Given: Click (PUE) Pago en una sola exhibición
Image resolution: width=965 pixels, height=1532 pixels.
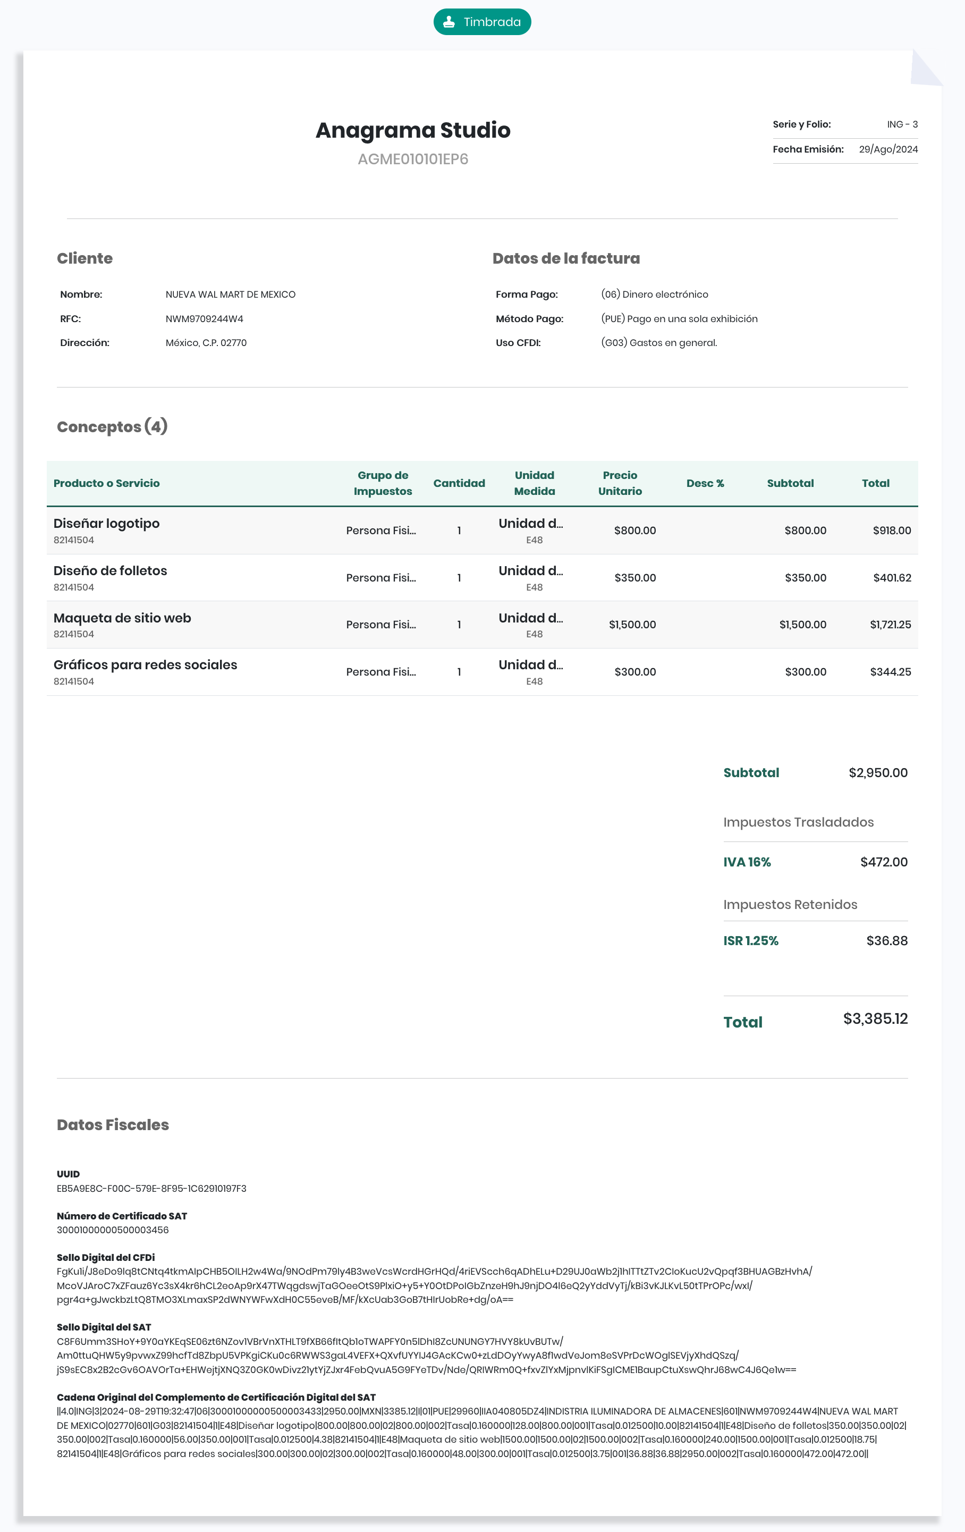Looking at the screenshot, I should (680, 319).
